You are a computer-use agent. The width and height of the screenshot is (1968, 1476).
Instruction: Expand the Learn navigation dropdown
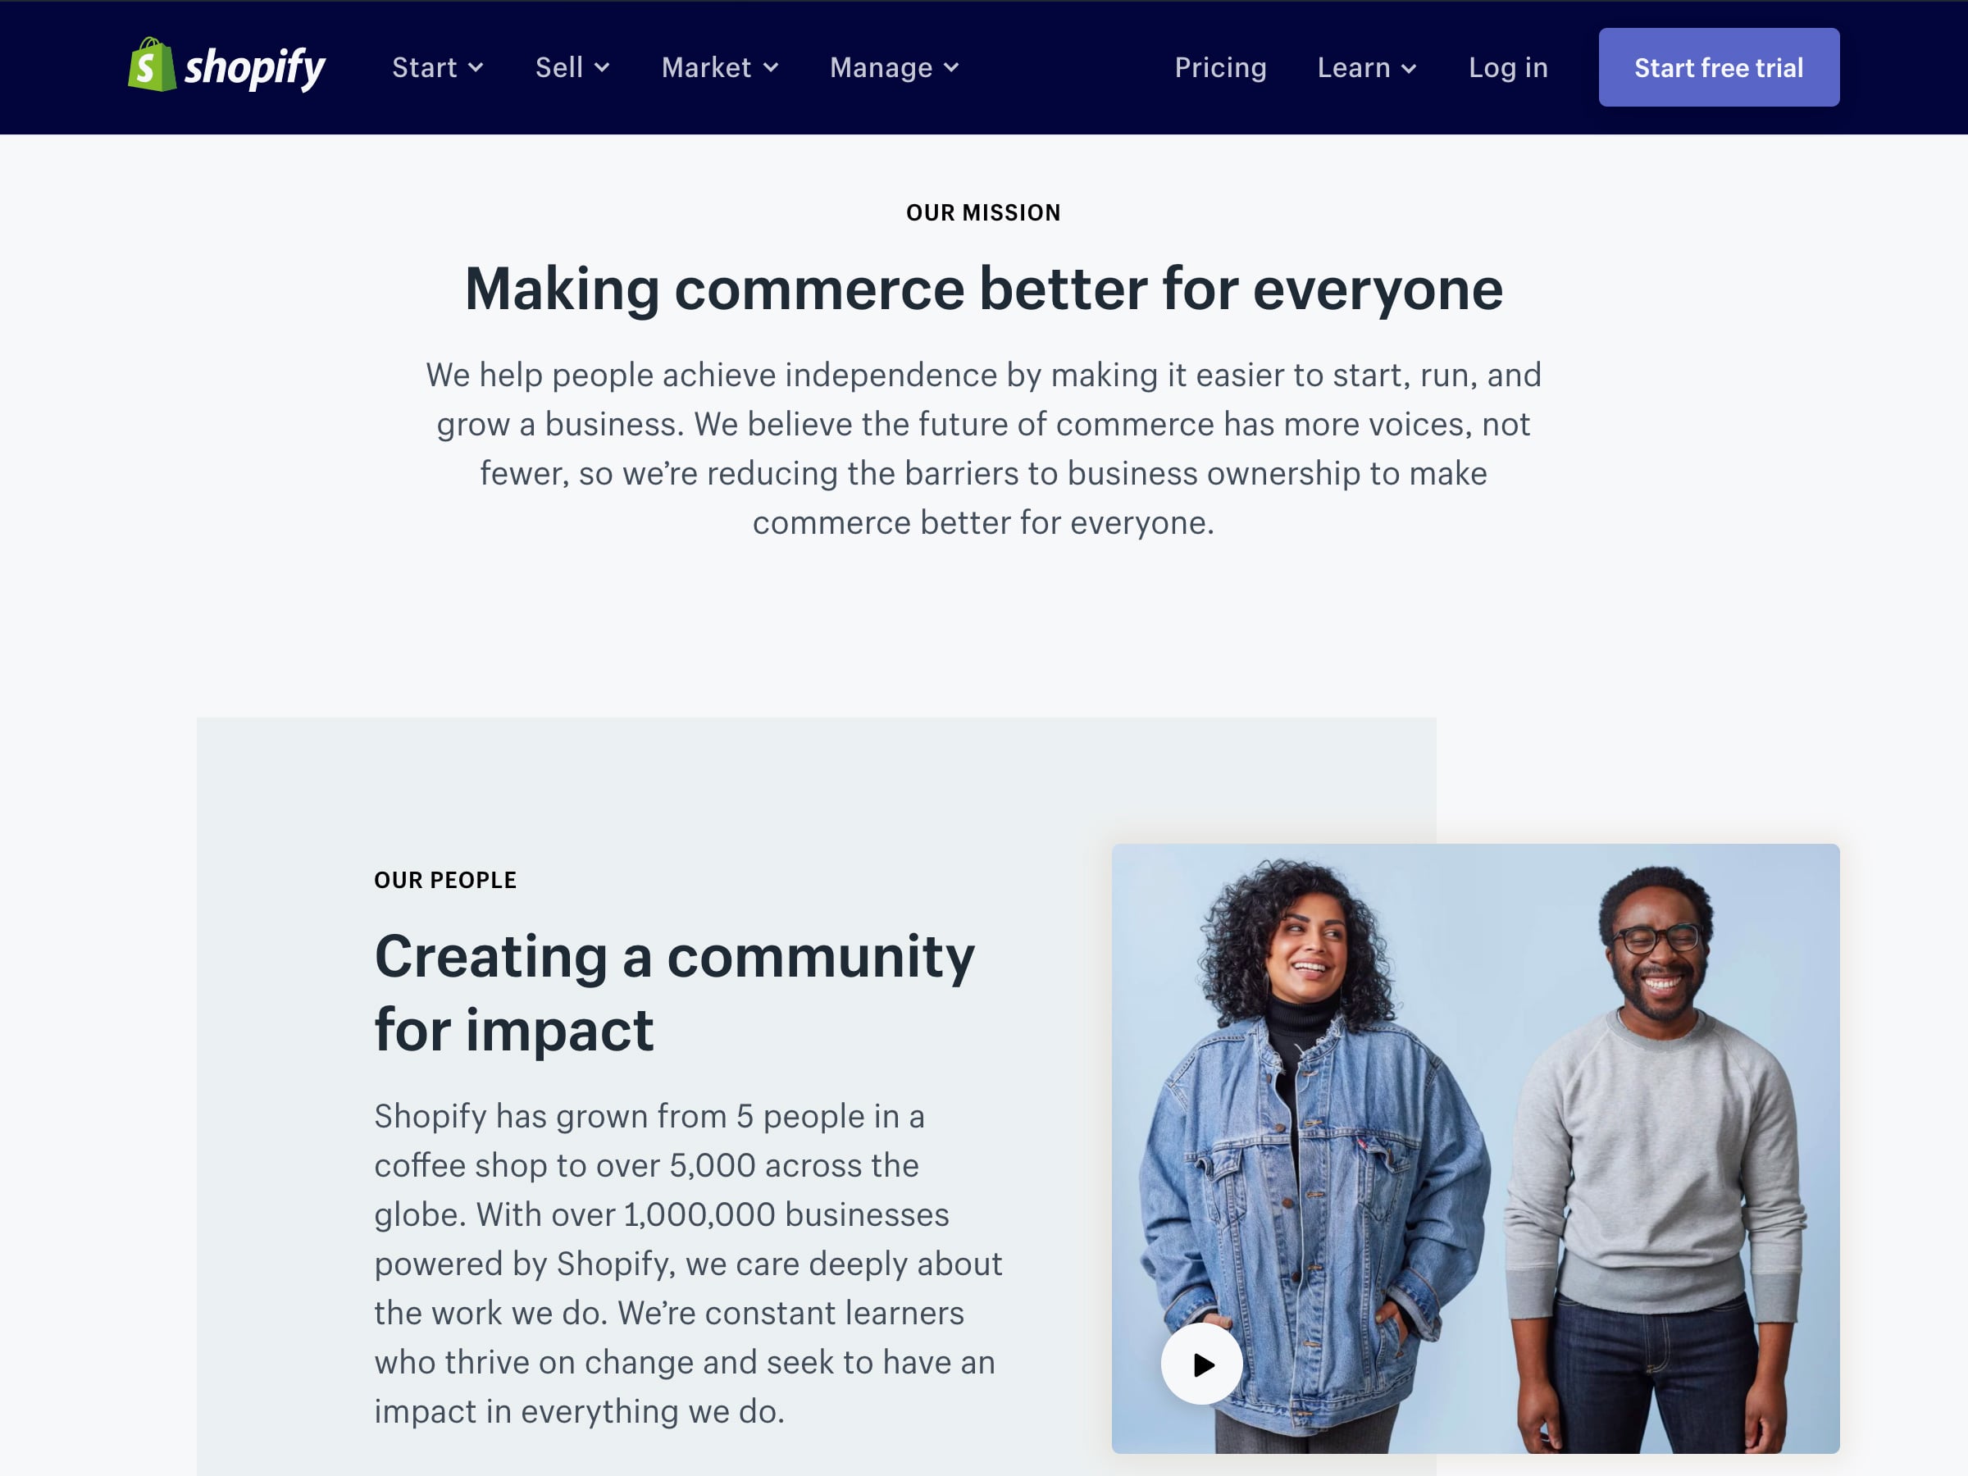pyautogui.click(x=1365, y=66)
